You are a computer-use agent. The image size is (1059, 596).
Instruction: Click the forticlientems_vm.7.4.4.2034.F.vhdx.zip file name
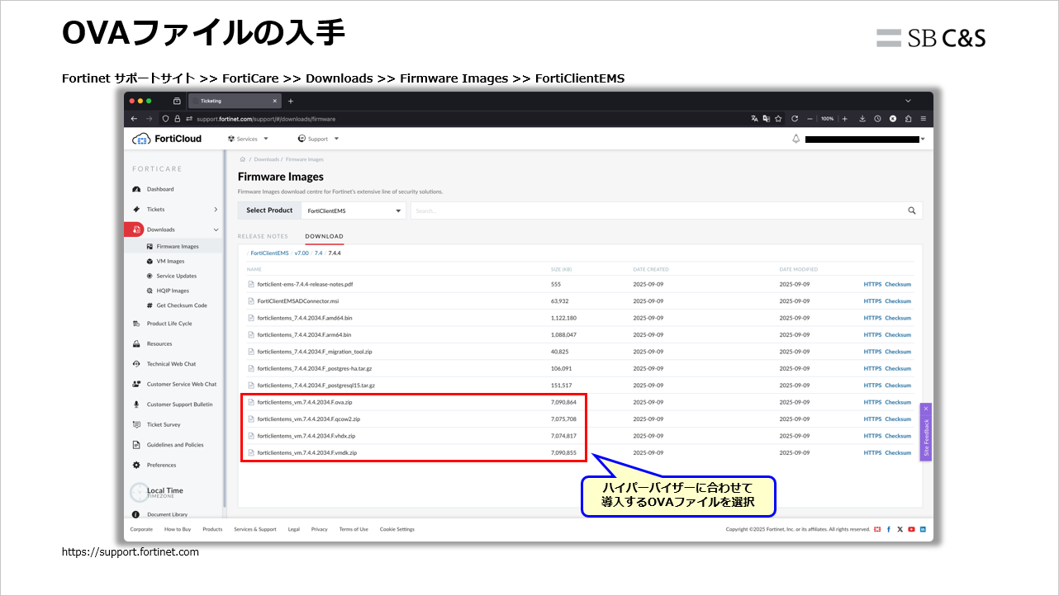[306, 436]
